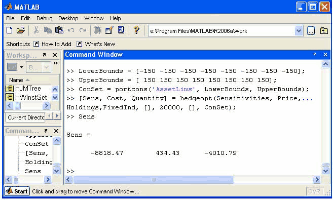Screen dimensions: 333x200
Task: Click the Paste clipboard icon
Action: (59, 30)
